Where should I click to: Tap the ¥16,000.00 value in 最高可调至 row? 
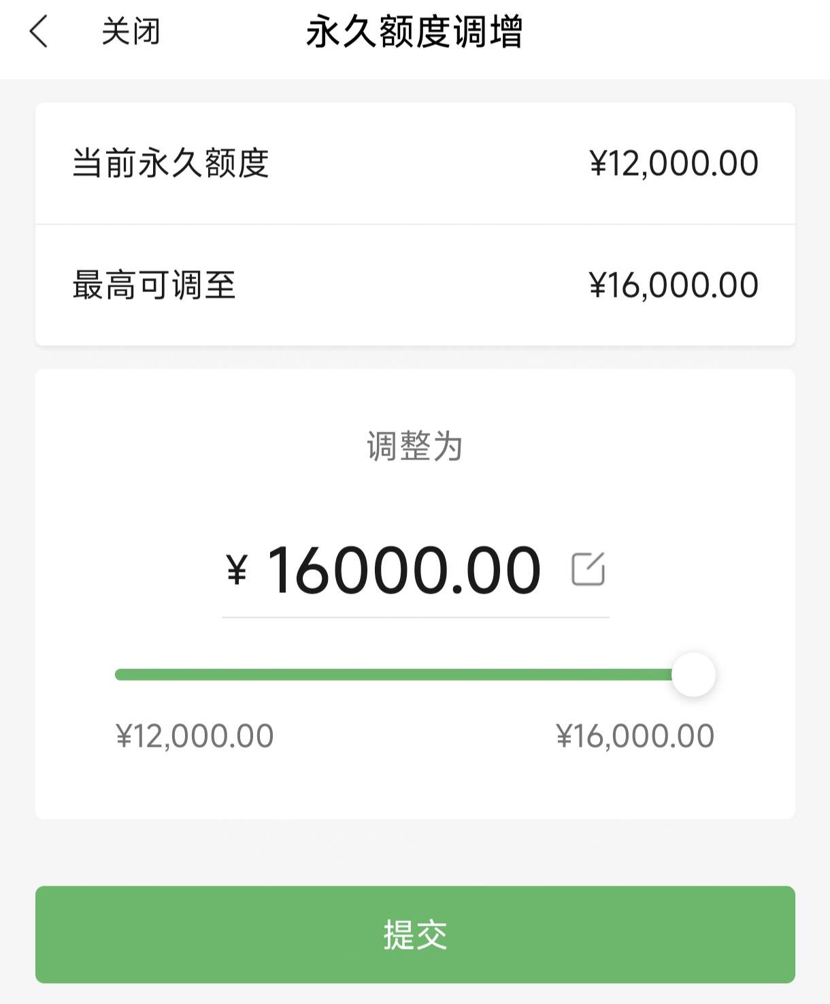tap(674, 285)
